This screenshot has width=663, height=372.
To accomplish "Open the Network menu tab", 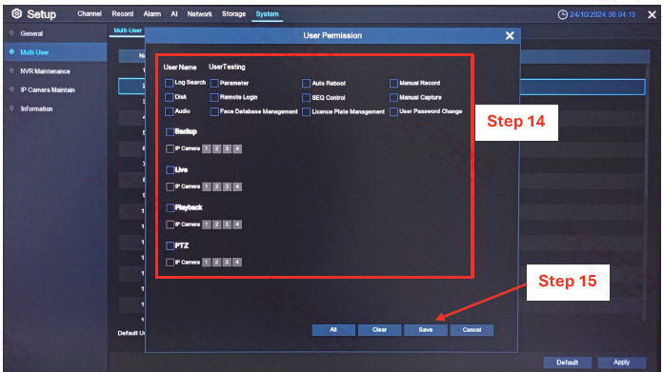I will pos(200,14).
